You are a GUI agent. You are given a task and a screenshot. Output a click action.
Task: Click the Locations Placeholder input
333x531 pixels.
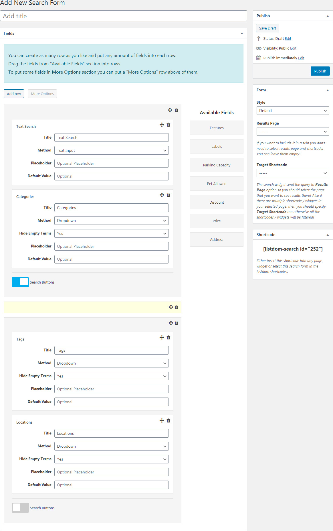click(112, 472)
